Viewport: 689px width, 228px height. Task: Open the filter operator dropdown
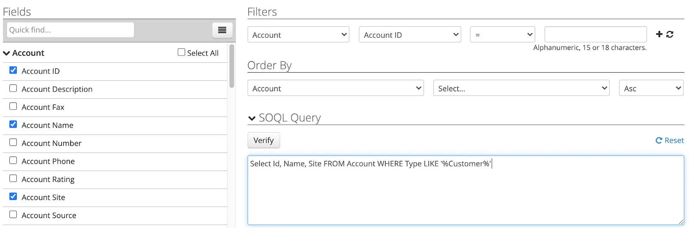point(503,34)
